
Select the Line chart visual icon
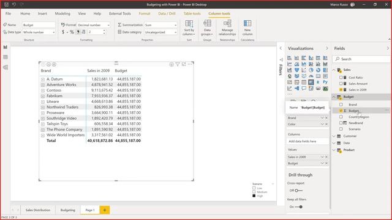coord(290,64)
